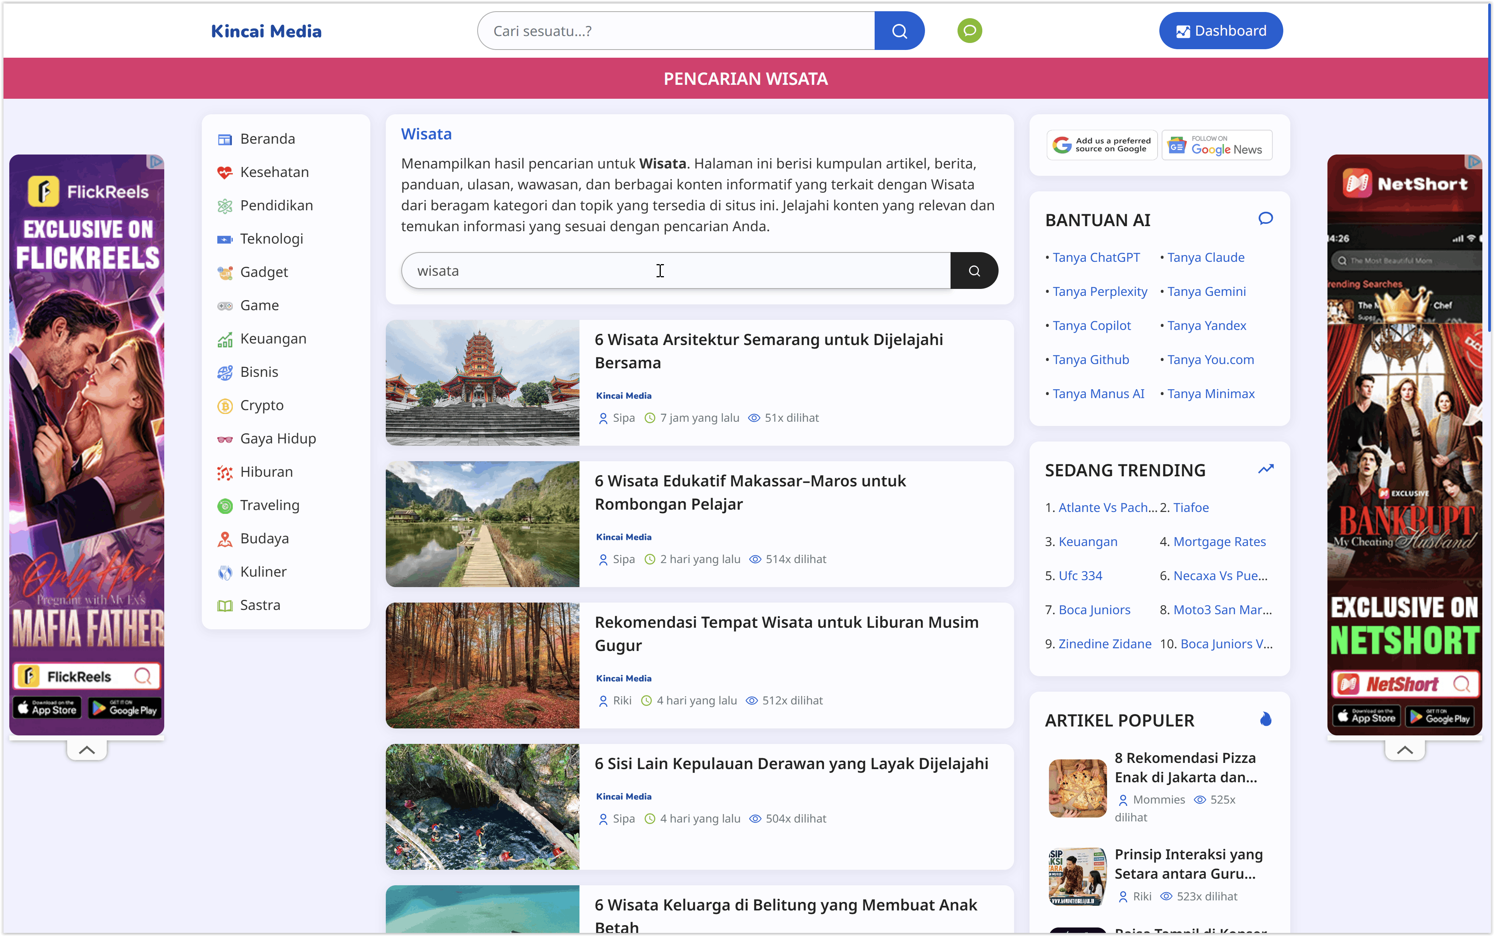The height and width of the screenshot is (936, 1494).
Task: Open article 6 Sisi Lain Kepulauan Derawan
Action: click(791, 764)
